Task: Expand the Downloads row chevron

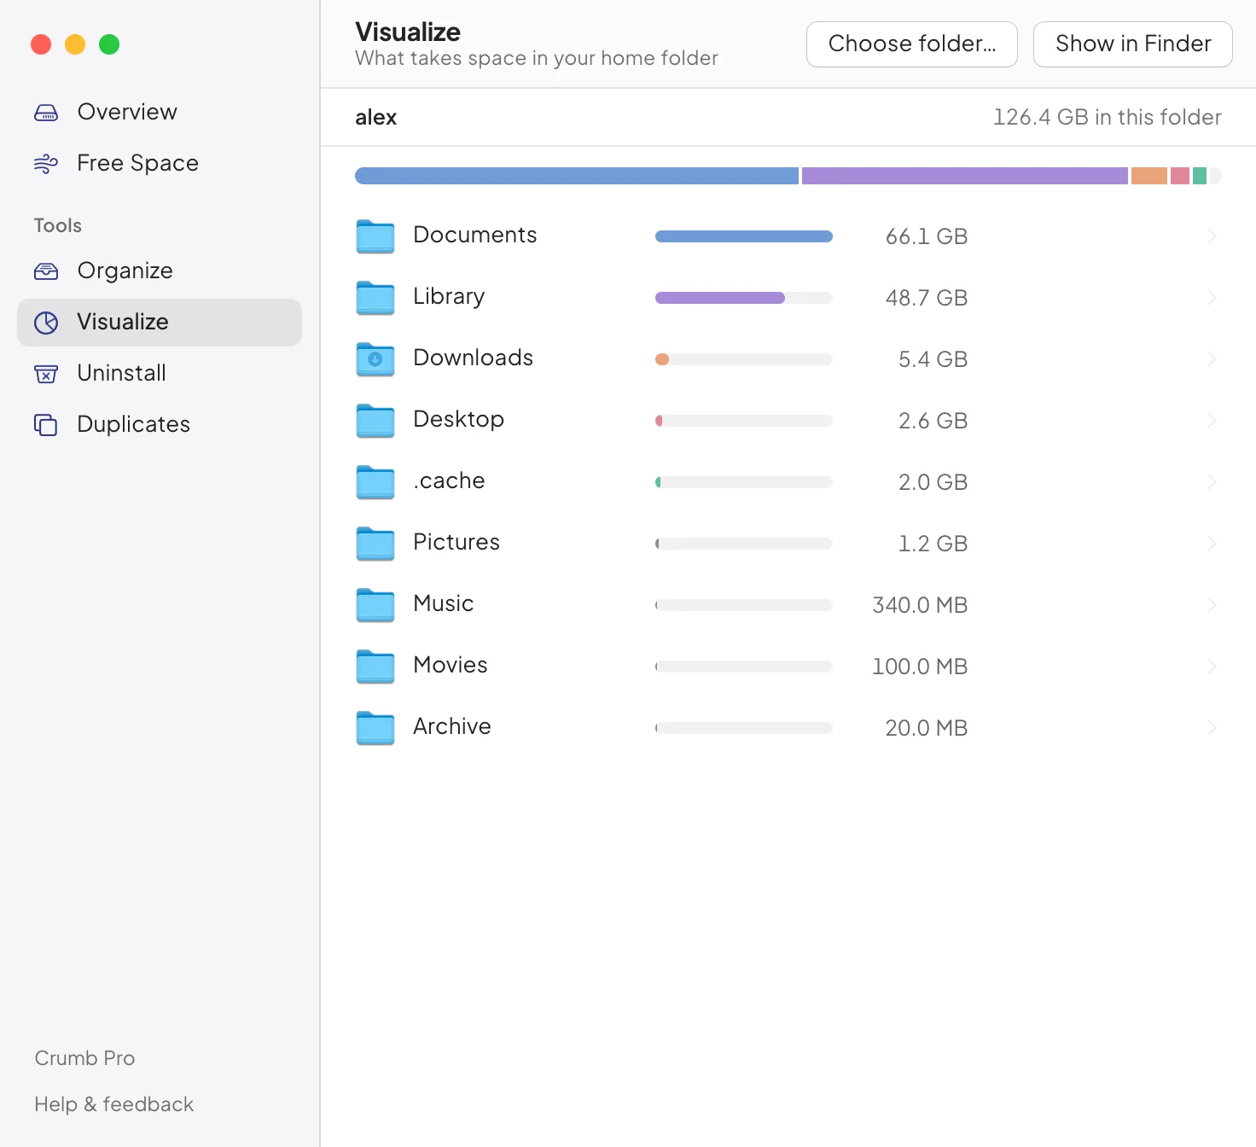Action: pos(1212,359)
